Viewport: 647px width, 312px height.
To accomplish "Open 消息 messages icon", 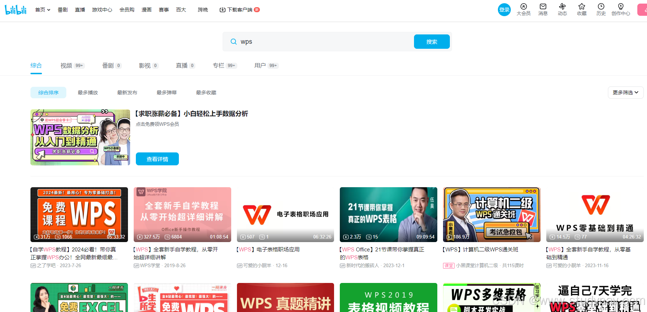I will coord(543,10).
